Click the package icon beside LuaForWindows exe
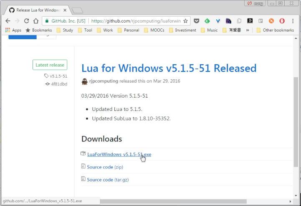This screenshot has width=301, height=206. pos(83,153)
